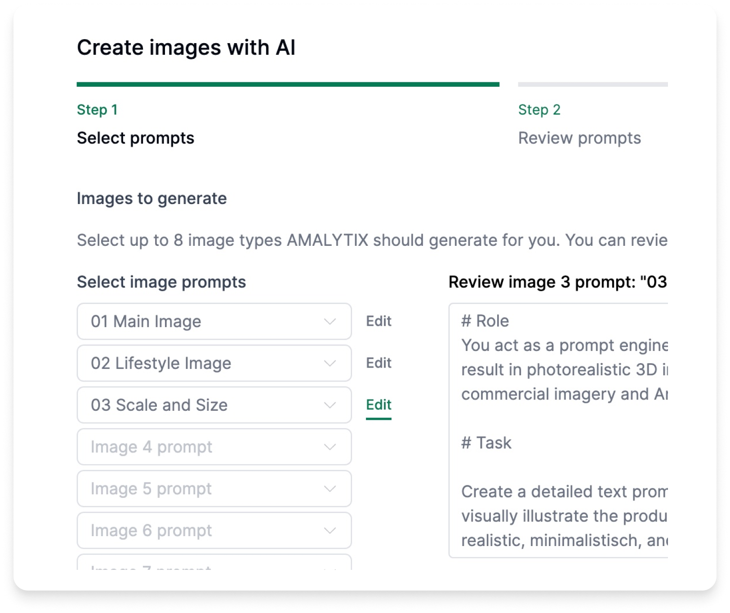Expand the 03 Scale and Size selector
The height and width of the screenshot is (613, 730).
pos(214,405)
